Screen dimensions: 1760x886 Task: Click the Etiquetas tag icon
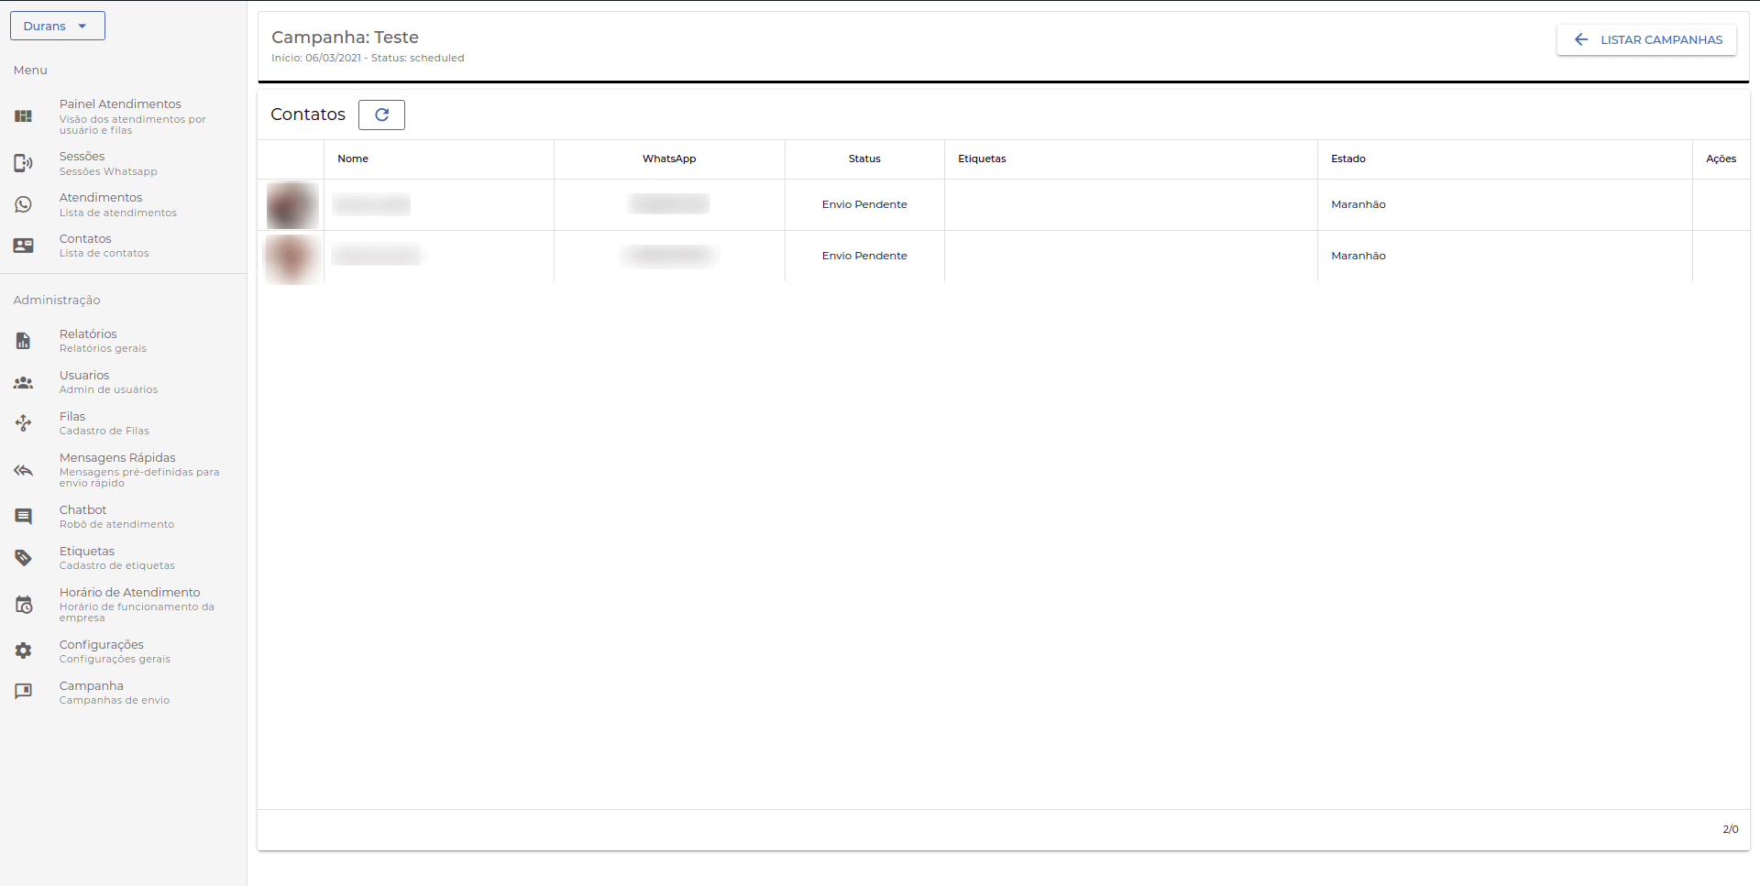[24, 558]
